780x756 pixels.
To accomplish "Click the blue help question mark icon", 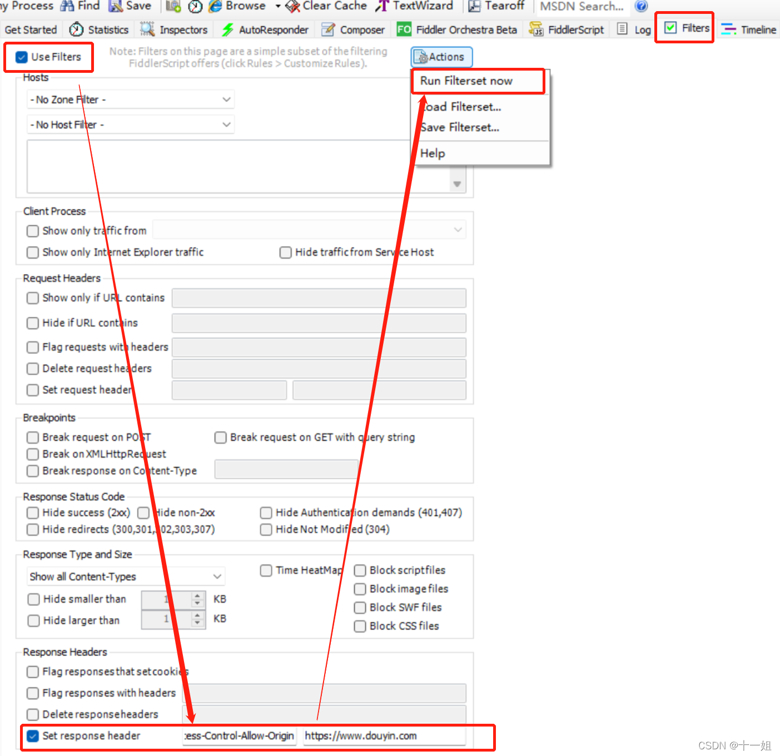I will click(641, 6).
